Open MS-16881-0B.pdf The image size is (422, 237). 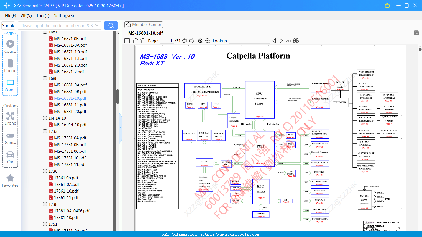click(70, 91)
